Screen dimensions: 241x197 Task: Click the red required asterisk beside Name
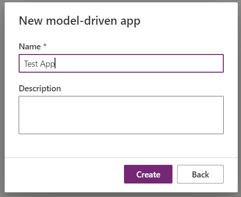[x=45, y=46]
